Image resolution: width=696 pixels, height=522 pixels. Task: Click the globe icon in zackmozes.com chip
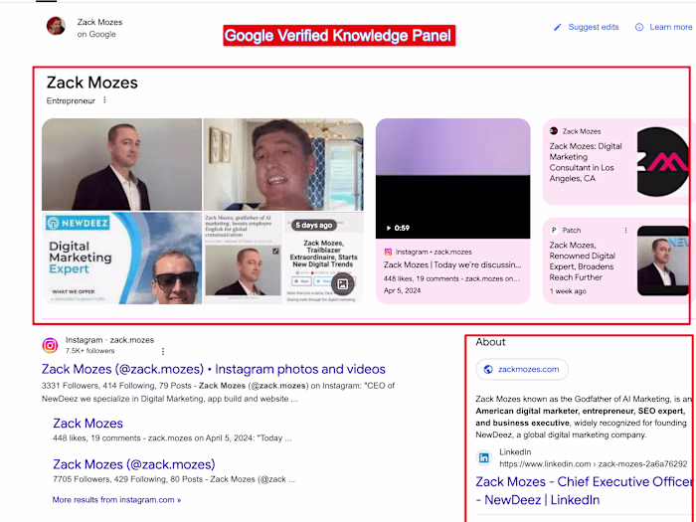pyautogui.click(x=488, y=369)
